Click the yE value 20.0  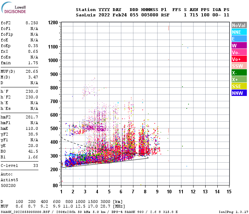pyautogui.click(x=33, y=146)
